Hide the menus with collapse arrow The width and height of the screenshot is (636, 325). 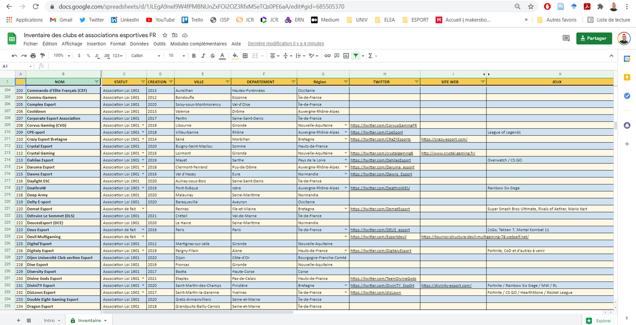613,56
